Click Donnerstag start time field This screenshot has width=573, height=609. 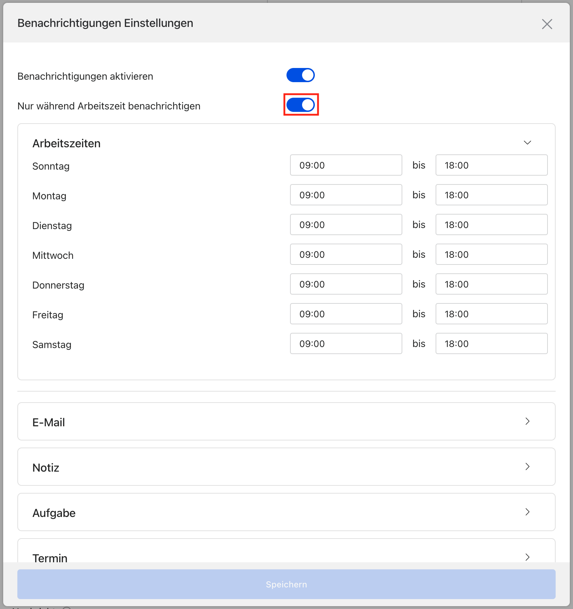pos(346,284)
